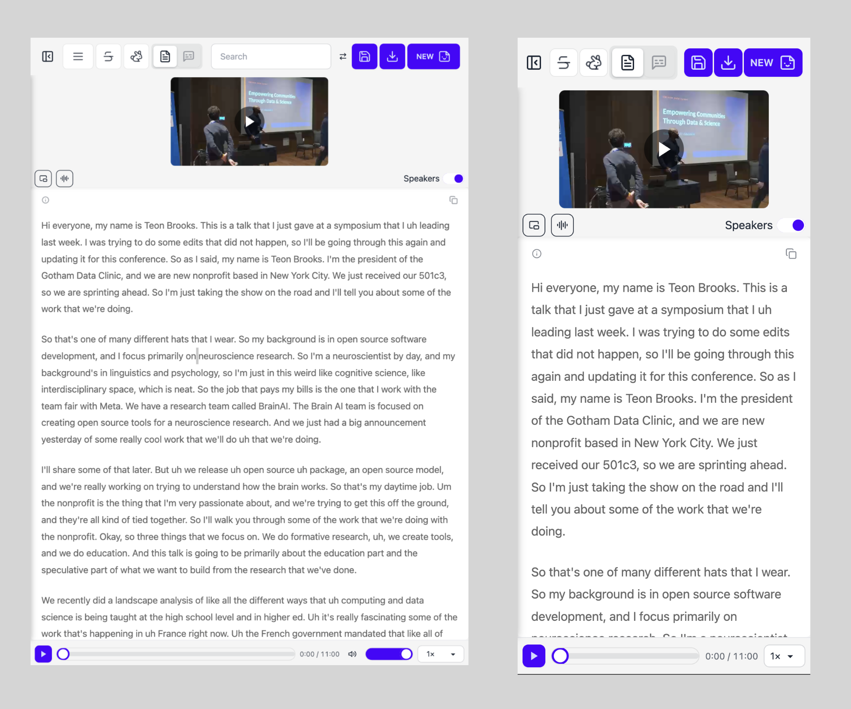Viewport: 851px width, 709px height.
Task: Copy transcript text in right panel
Action: click(x=791, y=254)
